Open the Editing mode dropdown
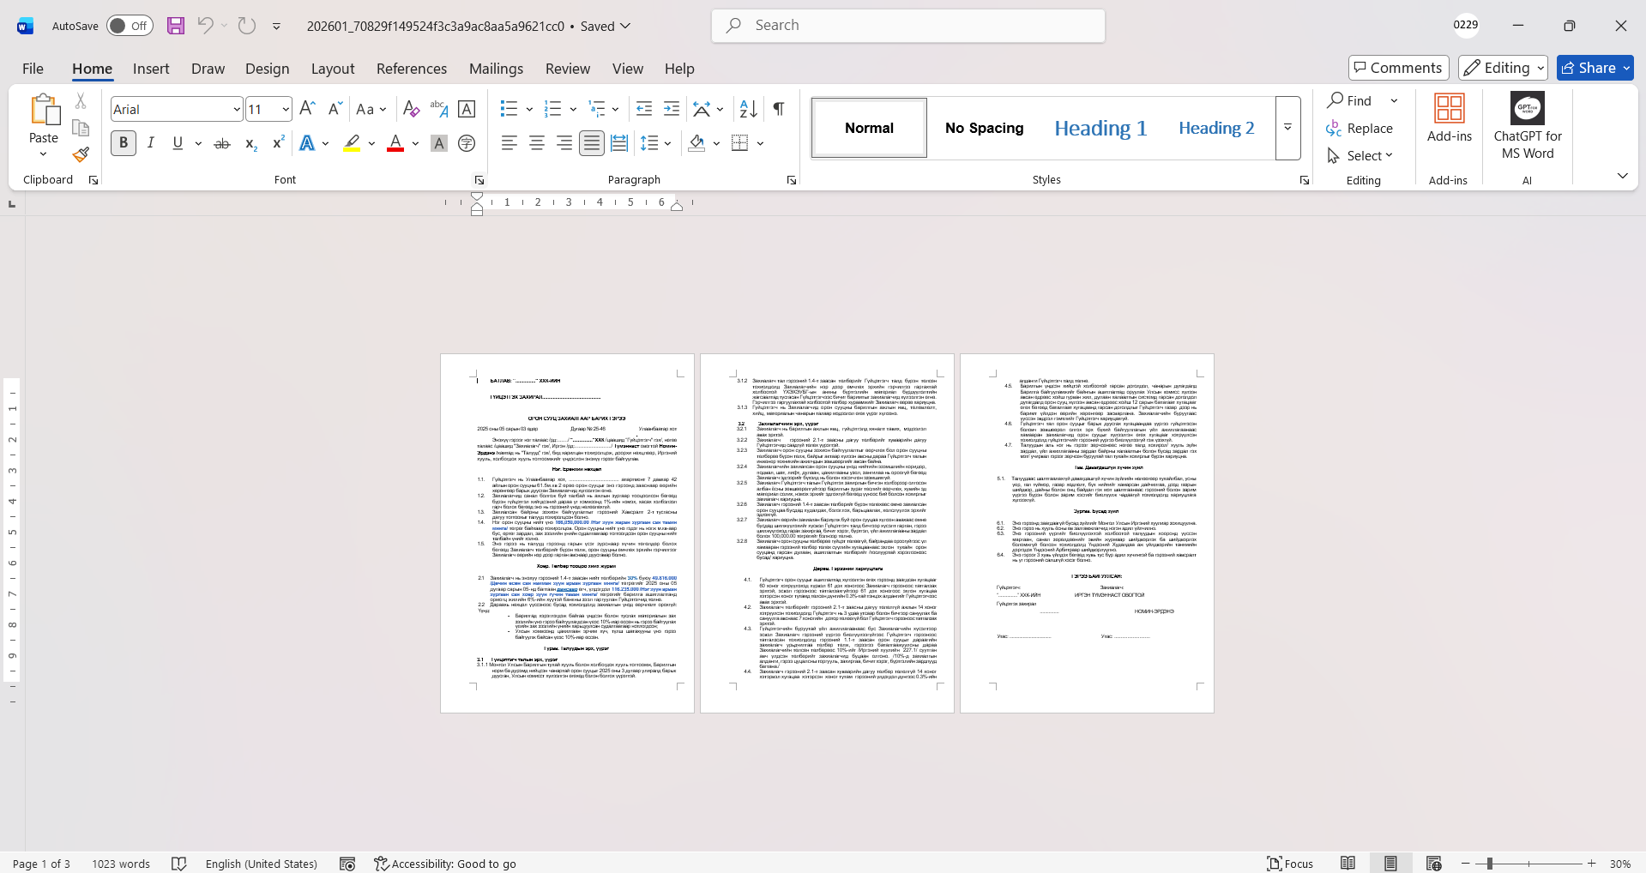This screenshot has height=873, width=1646. click(x=1504, y=68)
